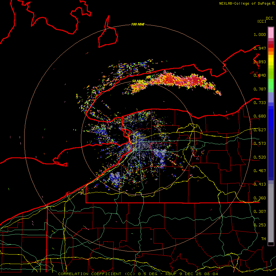
Task: Click the KBUF station ID in the caption
Action: (x=171, y=274)
